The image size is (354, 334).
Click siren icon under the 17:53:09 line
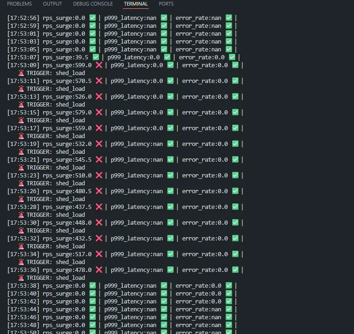tap(21, 73)
